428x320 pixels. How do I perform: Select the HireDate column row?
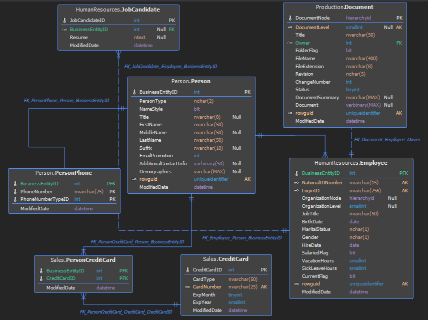351,245
